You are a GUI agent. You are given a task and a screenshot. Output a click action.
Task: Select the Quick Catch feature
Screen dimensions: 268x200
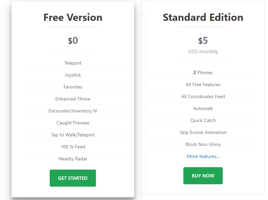pos(203,120)
